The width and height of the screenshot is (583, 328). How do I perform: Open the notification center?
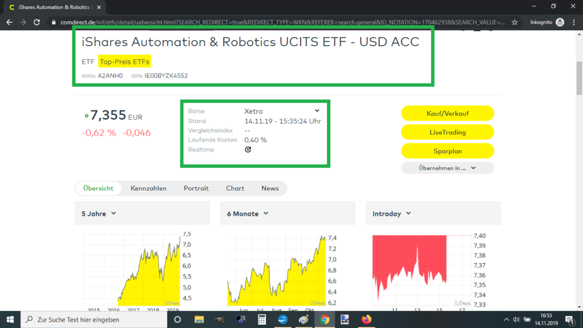pos(570,319)
